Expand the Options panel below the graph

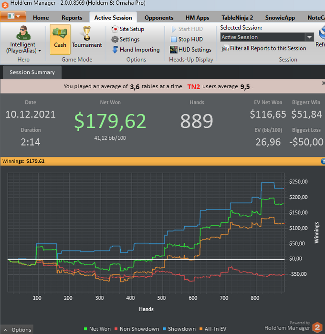(17, 330)
